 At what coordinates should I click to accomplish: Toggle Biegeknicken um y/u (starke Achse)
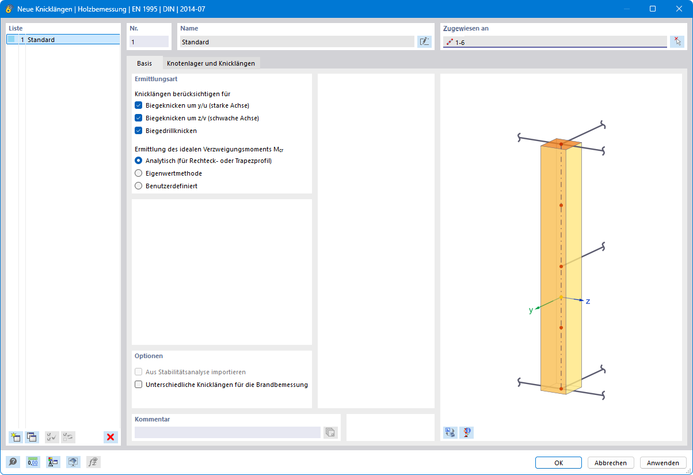[138, 105]
